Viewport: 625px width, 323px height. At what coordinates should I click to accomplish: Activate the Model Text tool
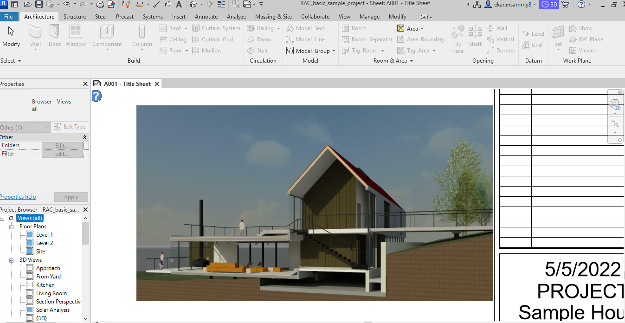(x=305, y=28)
